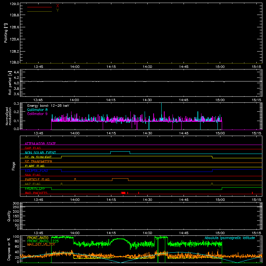Click the BAD_PACKETS flag label
Viewport: 266px width, 266px height.
(36, 193)
